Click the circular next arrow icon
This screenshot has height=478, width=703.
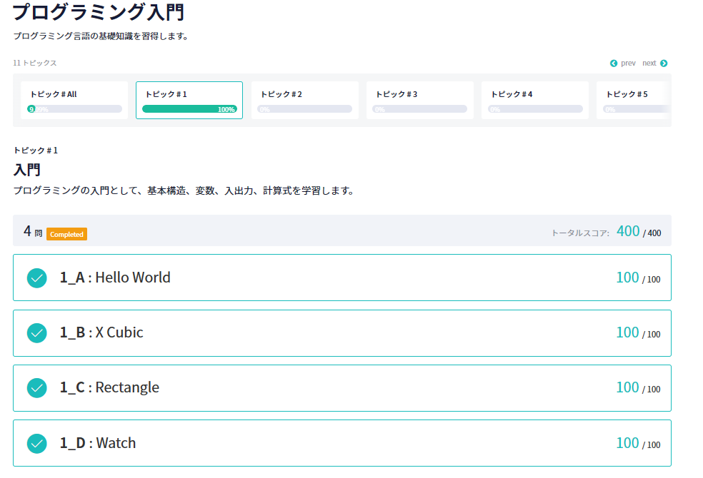(x=664, y=63)
